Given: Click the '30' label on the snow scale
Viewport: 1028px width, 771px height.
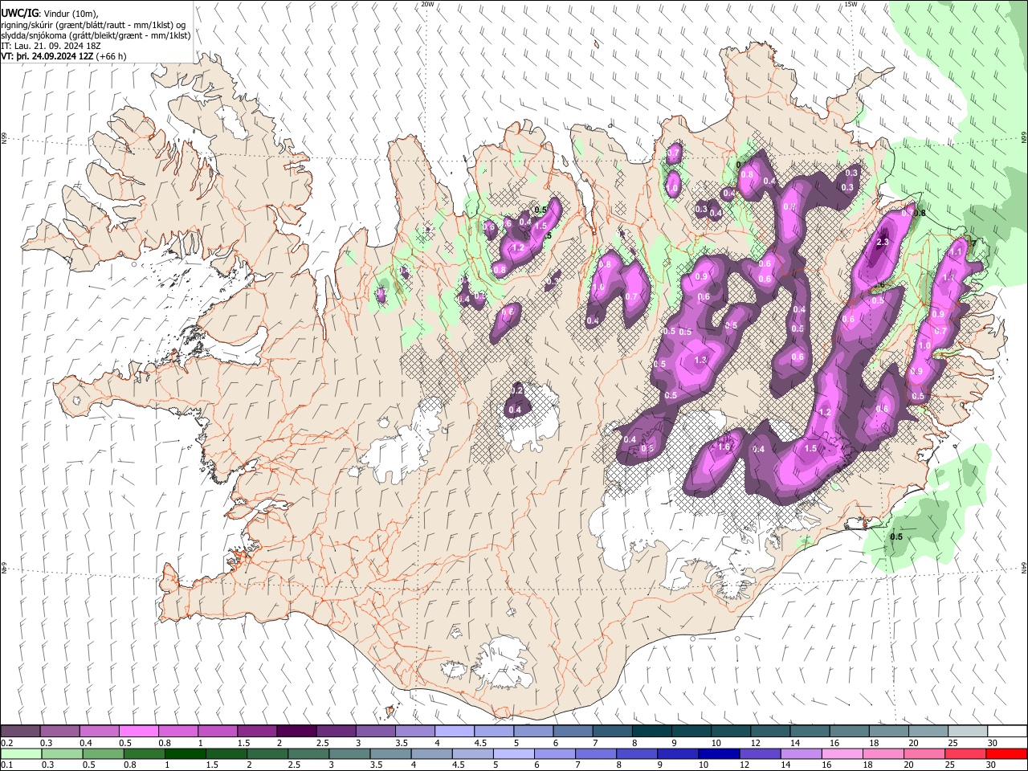Looking at the screenshot, I should tap(993, 743).
